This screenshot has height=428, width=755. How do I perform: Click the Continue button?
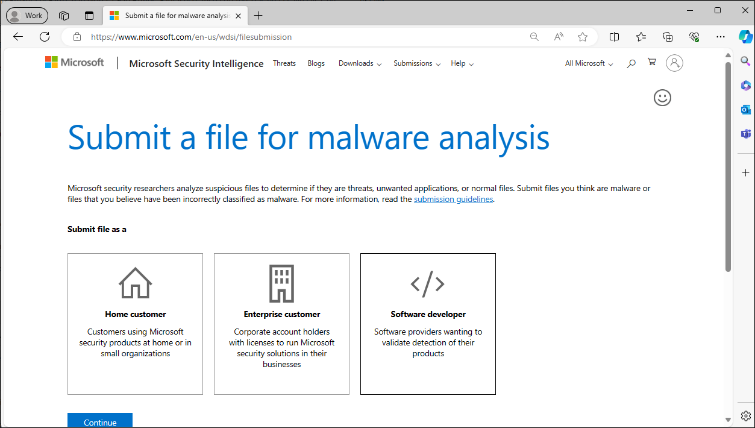pos(100,421)
